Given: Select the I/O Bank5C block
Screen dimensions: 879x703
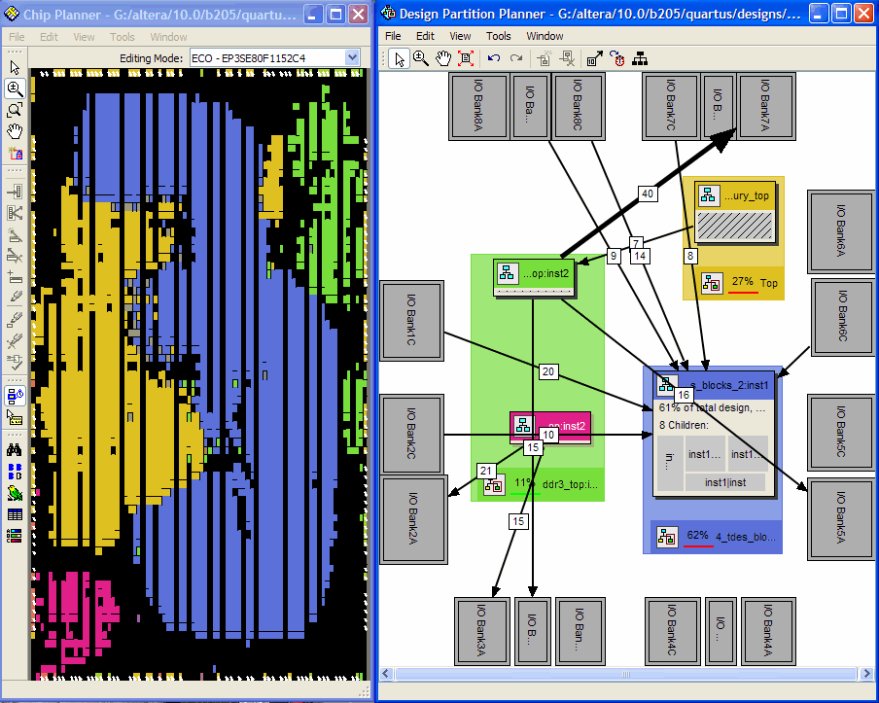Looking at the screenshot, I should [841, 433].
